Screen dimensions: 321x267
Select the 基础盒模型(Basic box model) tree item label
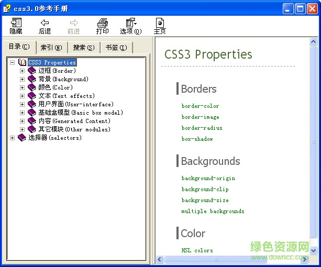[81, 113]
